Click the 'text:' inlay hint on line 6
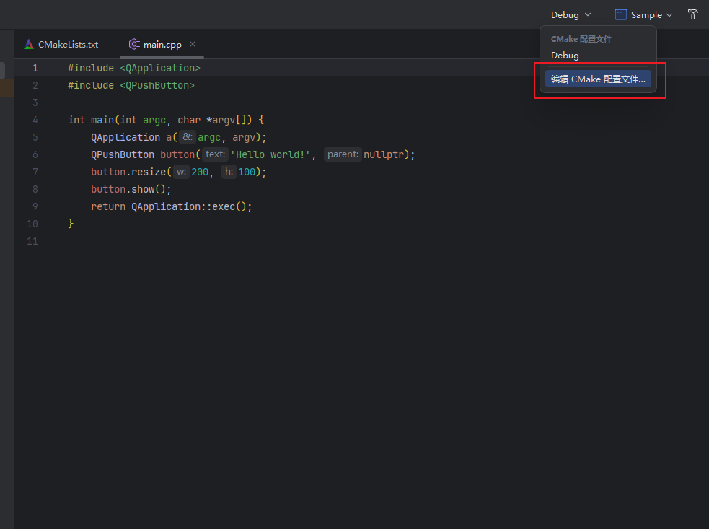709x529 pixels. point(215,154)
